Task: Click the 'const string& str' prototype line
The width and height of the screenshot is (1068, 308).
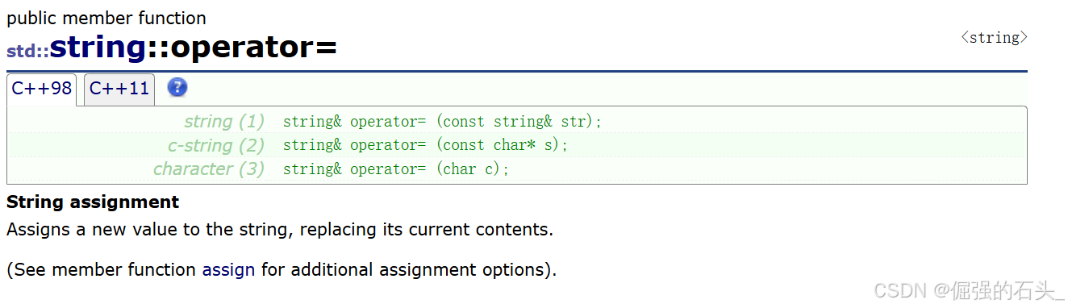Action: [443, 122]
